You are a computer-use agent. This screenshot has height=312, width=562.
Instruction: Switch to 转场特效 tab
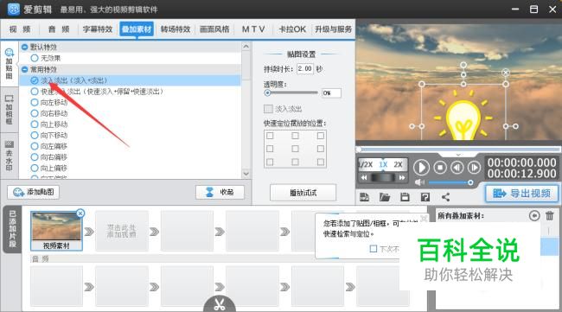point(176,29)
